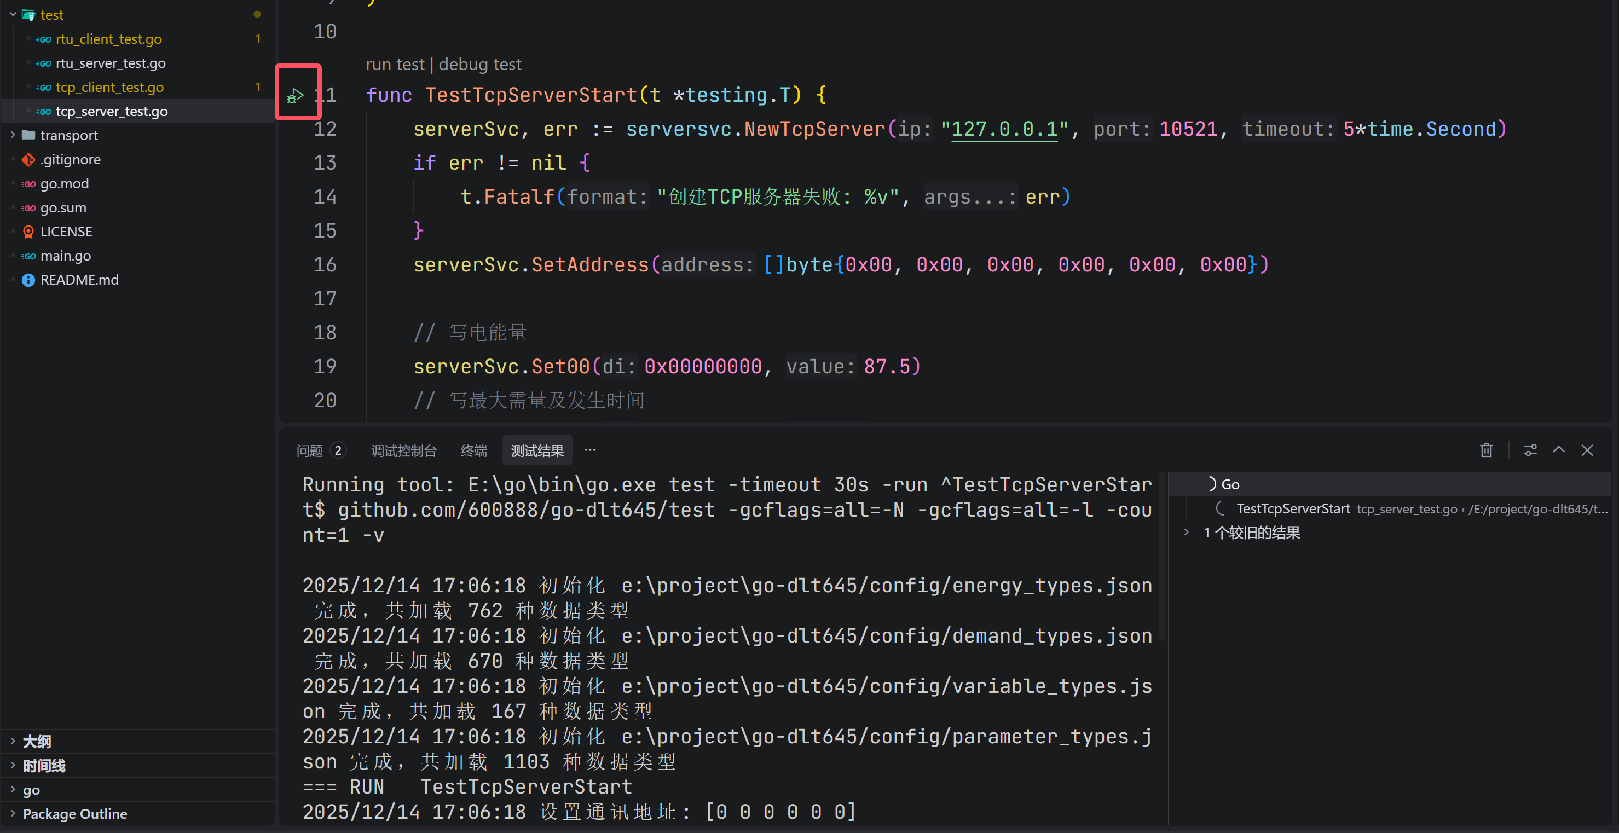Screen dimensions: 1619x833
Task: Expand the 1 个较旧的结果 entry
Action: coord(1251,533)
